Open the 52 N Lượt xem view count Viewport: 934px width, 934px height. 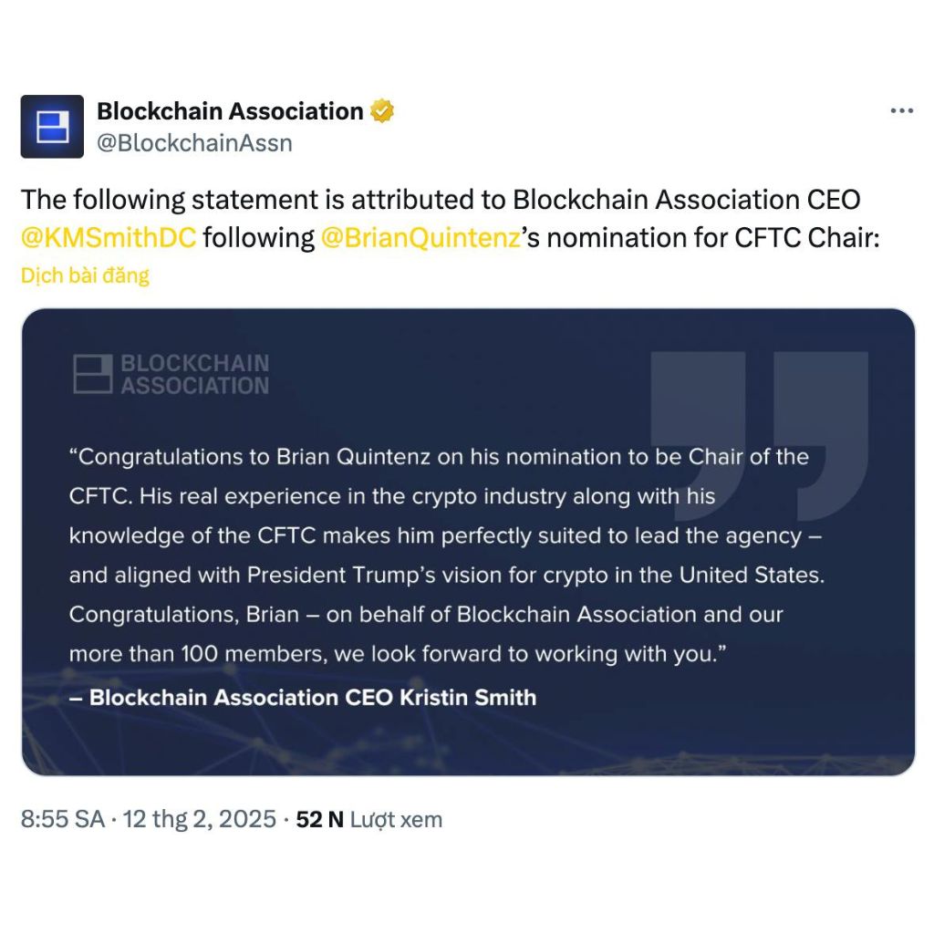369,819
